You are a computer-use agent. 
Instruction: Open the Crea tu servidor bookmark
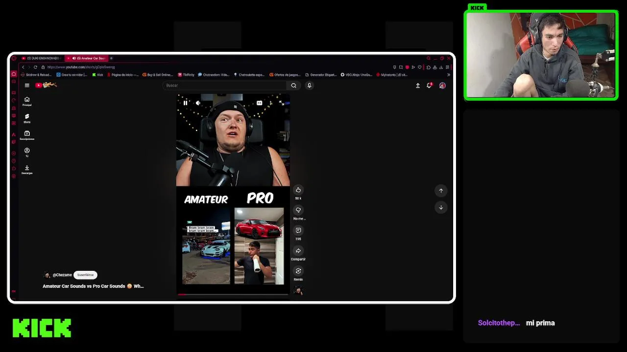[72, 75]
